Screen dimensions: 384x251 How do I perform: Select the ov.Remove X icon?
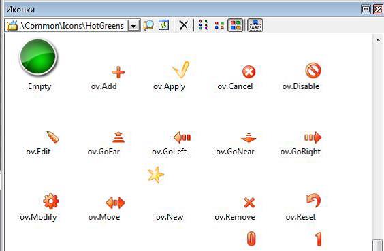249,203
